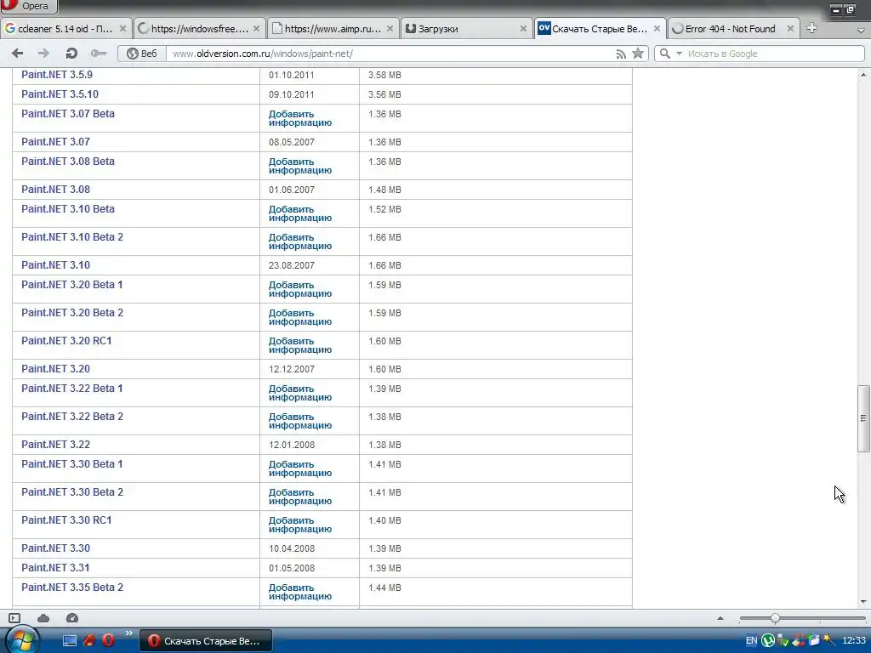Open the Windows Start button

click(21, 640)
